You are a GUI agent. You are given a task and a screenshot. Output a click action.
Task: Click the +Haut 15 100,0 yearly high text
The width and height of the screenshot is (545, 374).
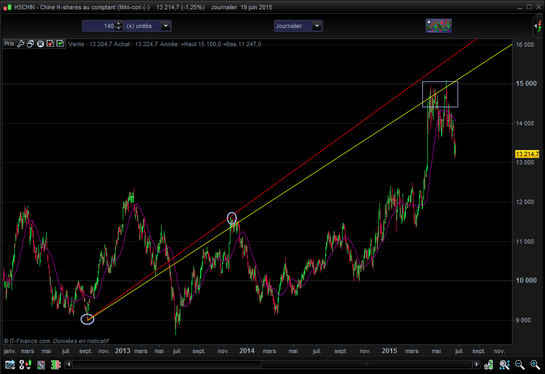pos(201,44)
